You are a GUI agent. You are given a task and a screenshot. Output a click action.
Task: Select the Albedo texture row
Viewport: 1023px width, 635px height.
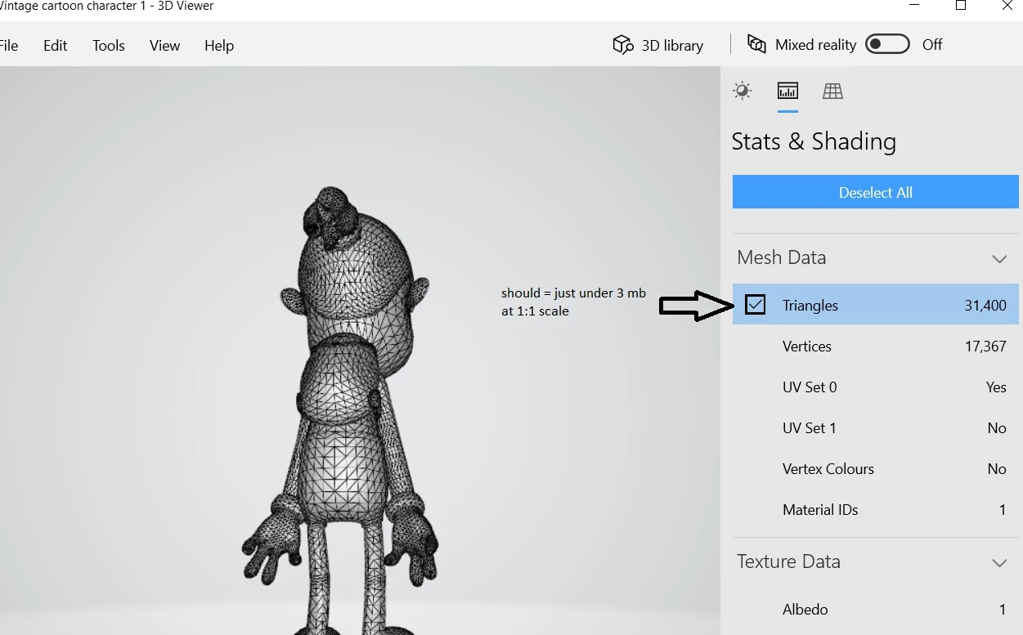[875, 609]
